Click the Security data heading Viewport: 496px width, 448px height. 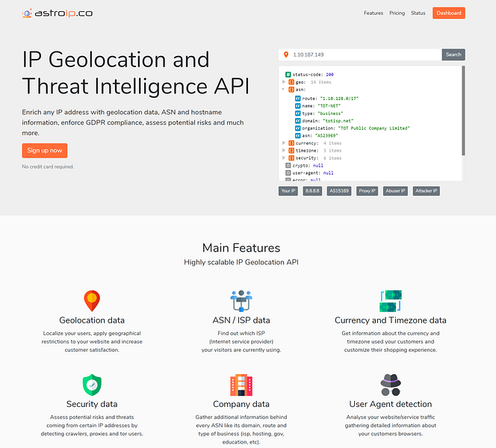pyautogui.click(x=92, y=404)
